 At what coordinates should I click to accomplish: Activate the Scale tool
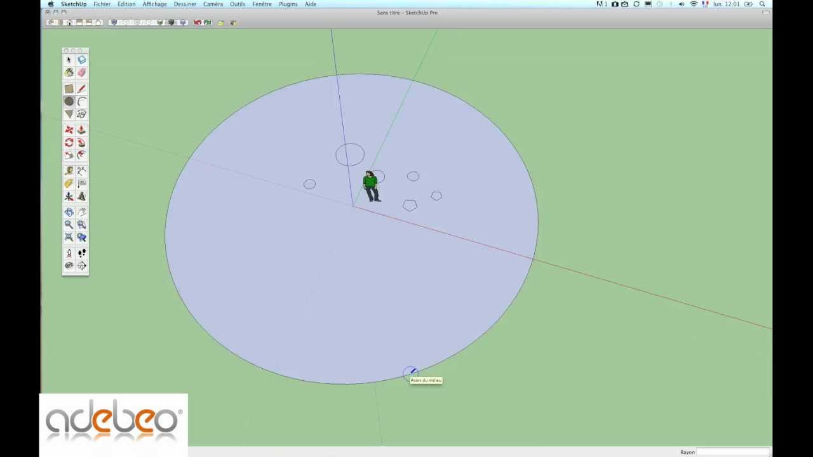pyautogui.click(x=69, y=156)
